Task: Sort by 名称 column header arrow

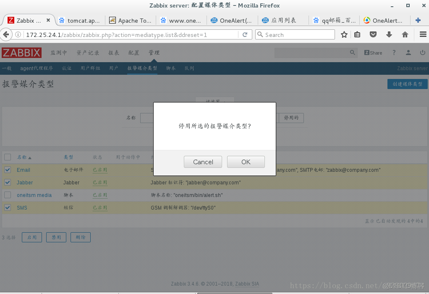Action: 24,157
